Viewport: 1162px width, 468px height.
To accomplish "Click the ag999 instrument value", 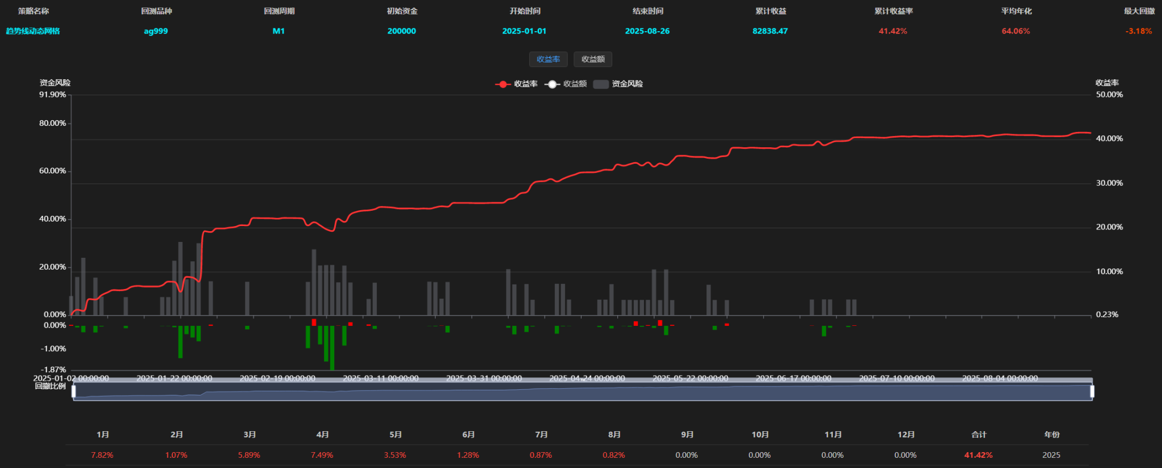I will click(x=156, y=31).
